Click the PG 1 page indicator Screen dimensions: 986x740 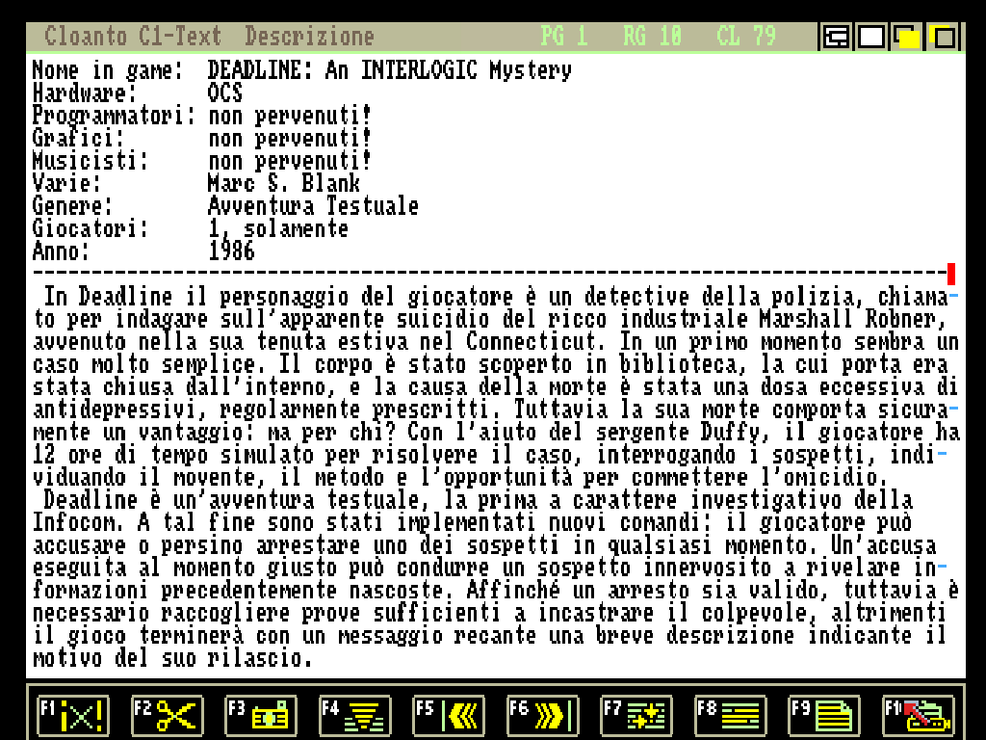point(563,37)
